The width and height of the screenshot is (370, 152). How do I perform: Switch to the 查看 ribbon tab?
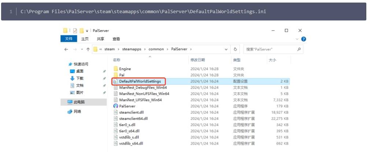[x=116, y=39]
